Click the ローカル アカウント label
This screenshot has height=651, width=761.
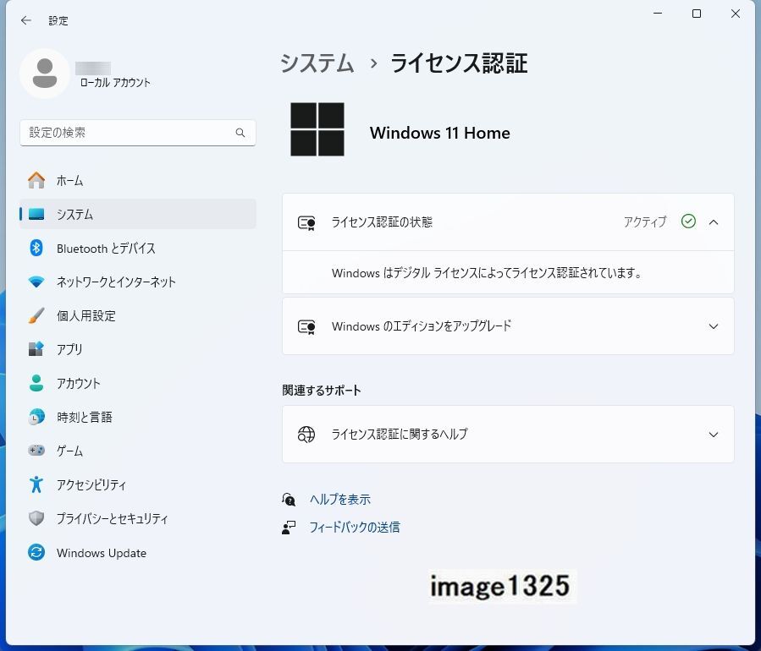pyautogui.click(x=115, y=82)
